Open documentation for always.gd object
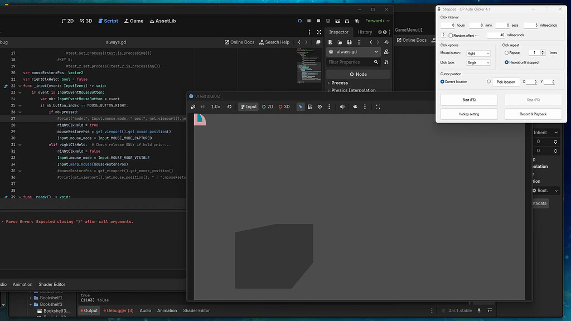571x321 pixels. click(386, 52)
